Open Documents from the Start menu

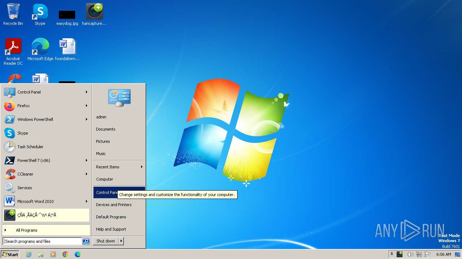pyautogui.click(x=119, y=129)
